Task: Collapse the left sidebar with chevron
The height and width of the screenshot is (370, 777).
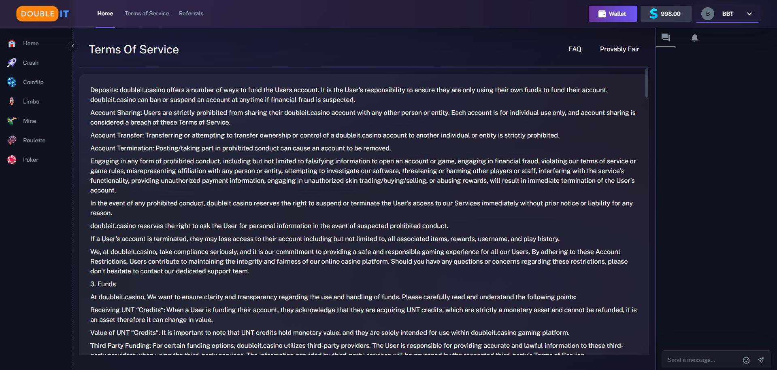Action: [x=72, y=46]
